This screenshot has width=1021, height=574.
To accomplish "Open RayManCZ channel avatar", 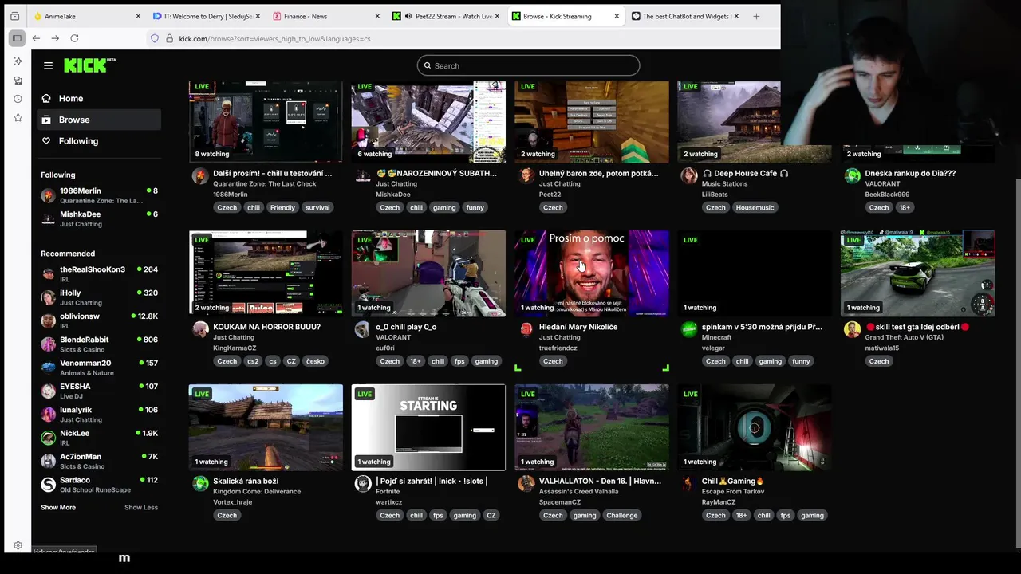I will click(x=689, y=484).
